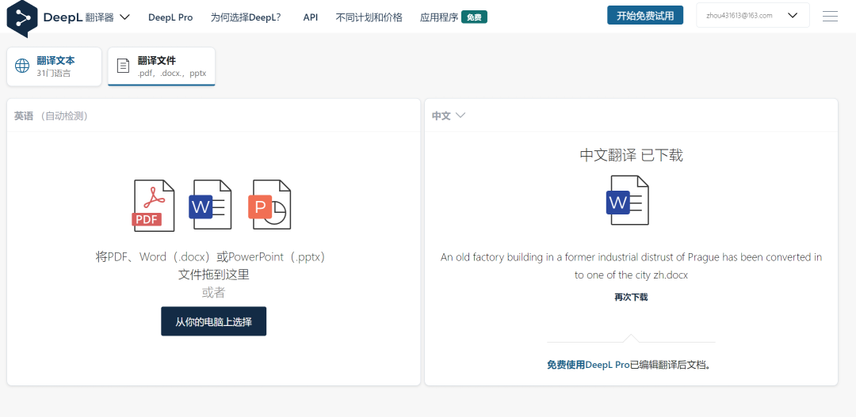Click the 文件拖到这里 drop zone text
Screen dimensions: 856x417
click(213, 275)
